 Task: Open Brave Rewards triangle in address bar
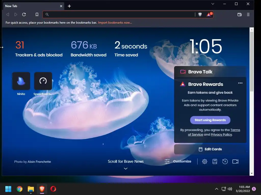click(209, 14)
